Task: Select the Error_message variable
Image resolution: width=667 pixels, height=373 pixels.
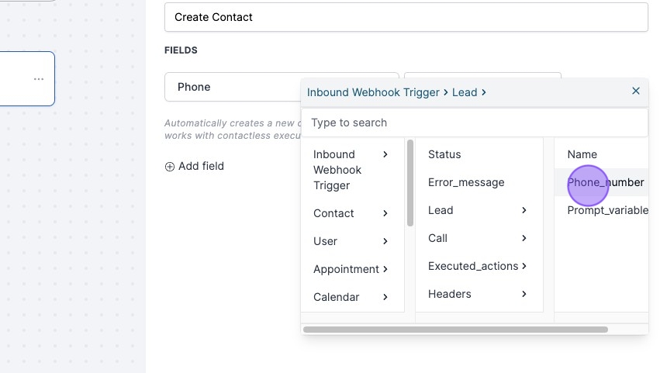Action: click(466, 182)
